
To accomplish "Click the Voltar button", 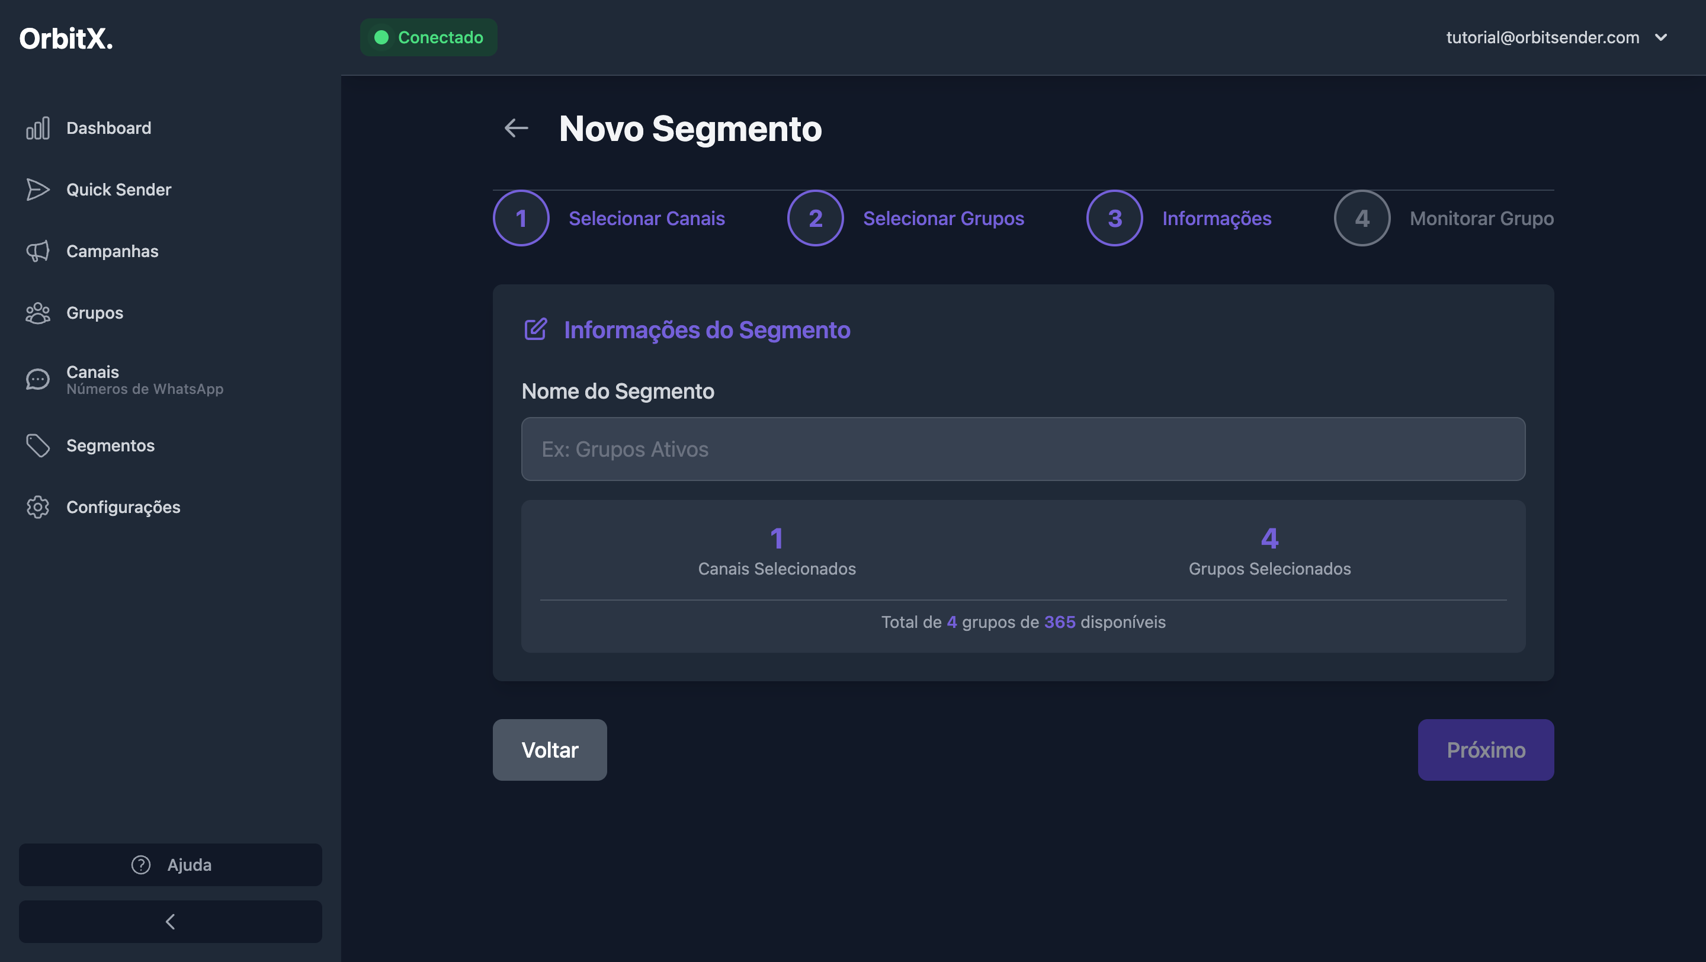I will [549, 749].
